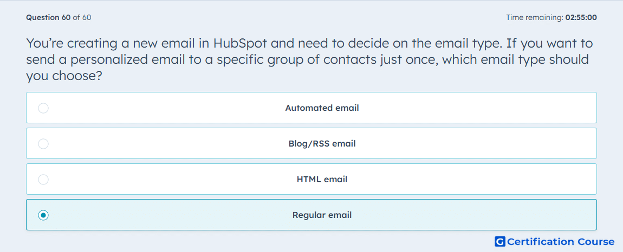
Task: Select the HTML email radio button
Action: pos(43,180)
